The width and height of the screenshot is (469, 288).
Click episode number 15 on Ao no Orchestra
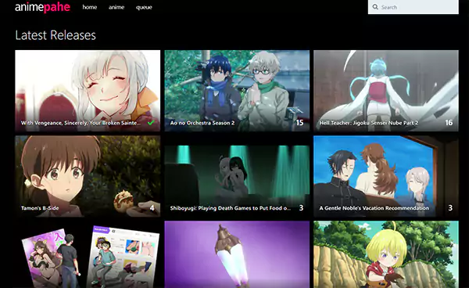[299, 122]
